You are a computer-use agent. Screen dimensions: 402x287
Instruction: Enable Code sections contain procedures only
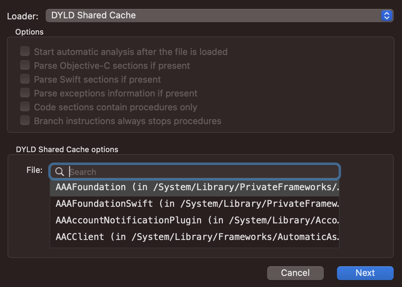pos(25,107)
